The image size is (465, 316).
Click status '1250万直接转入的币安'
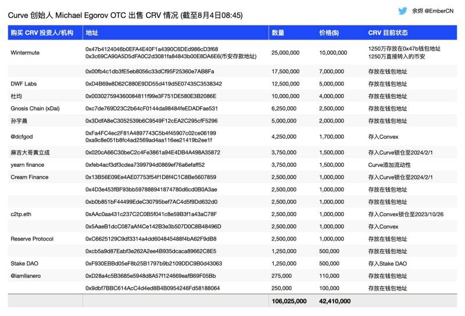pos(396,56)
